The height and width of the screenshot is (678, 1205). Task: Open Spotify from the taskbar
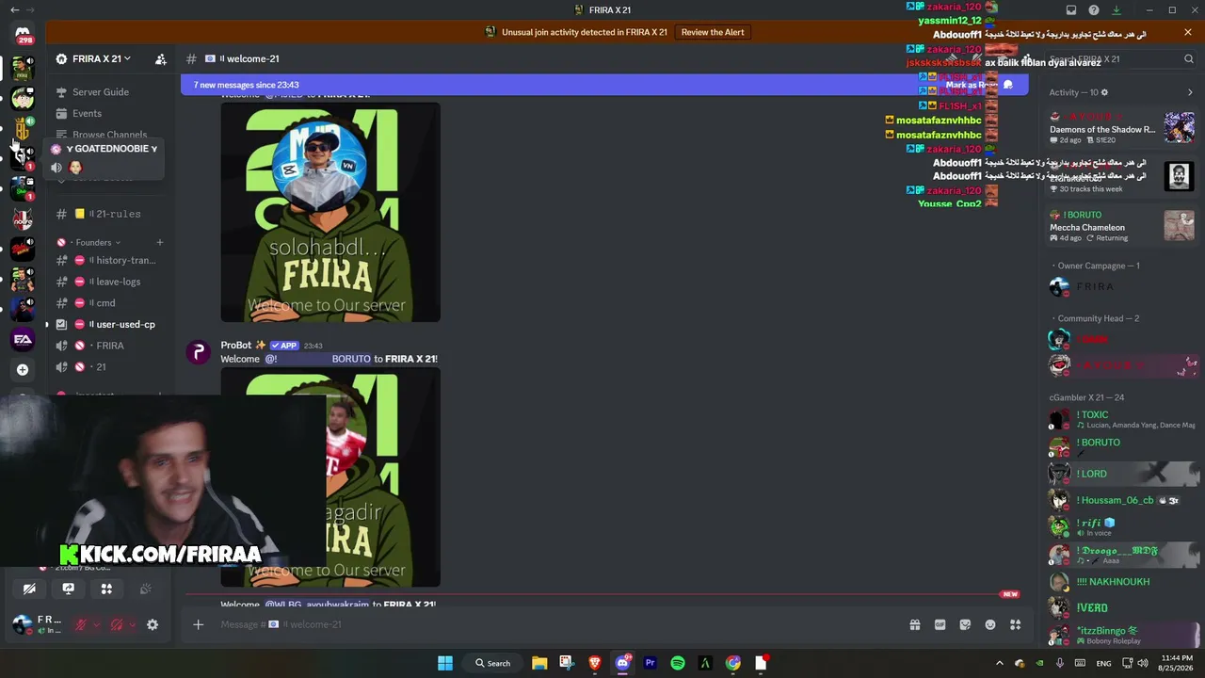click(x=678, y=663)
